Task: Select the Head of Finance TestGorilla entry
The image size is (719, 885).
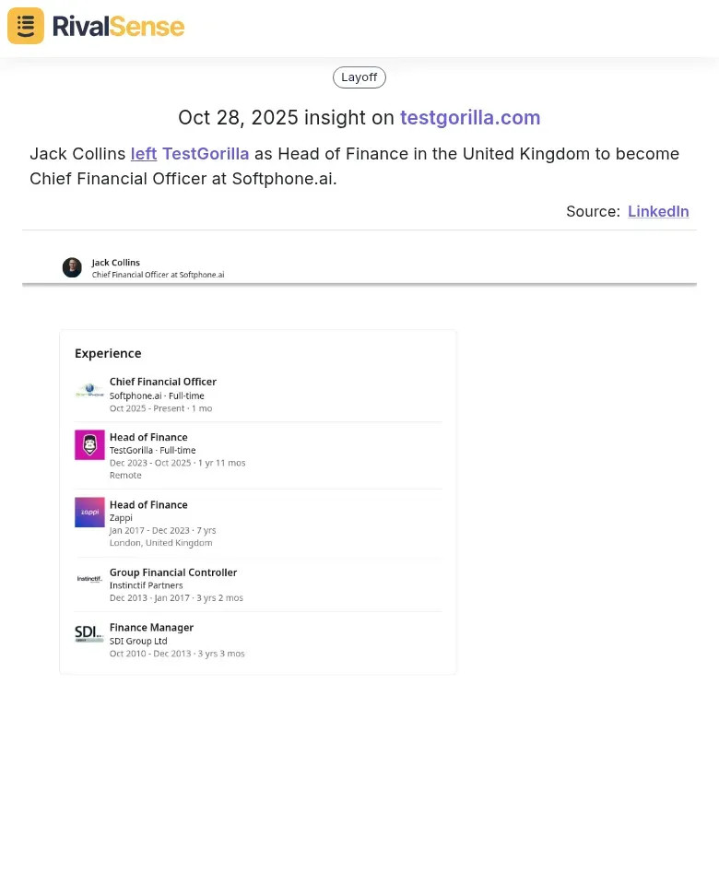Action: tap(148, 437)
